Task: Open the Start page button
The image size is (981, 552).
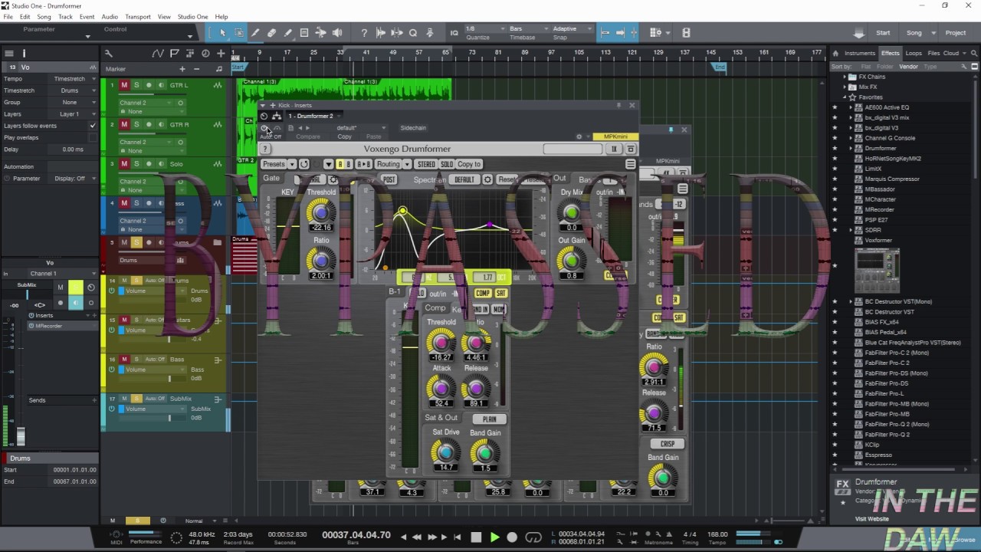Action: (883, 33)
